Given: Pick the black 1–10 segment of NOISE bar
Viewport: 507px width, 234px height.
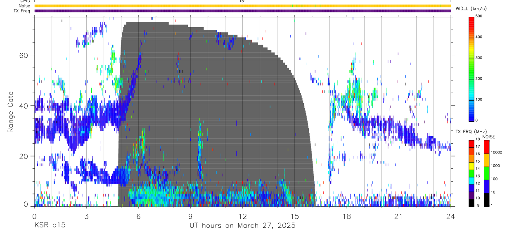Looking at the screenshot, I should pos(486,199).
